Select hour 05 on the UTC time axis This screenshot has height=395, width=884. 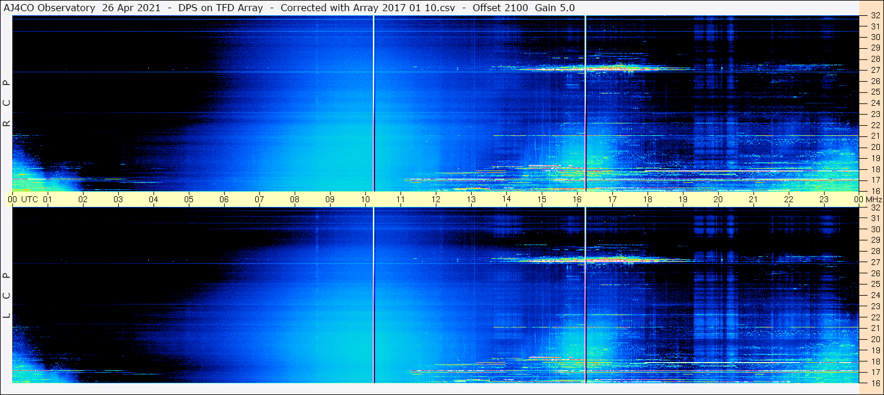pos(189,199)
